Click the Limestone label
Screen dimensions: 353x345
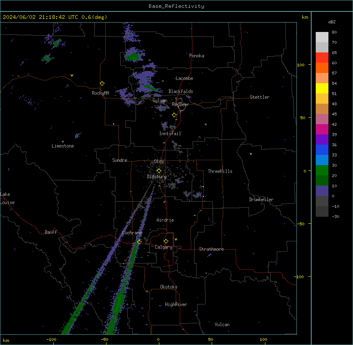tap(63, 146)
